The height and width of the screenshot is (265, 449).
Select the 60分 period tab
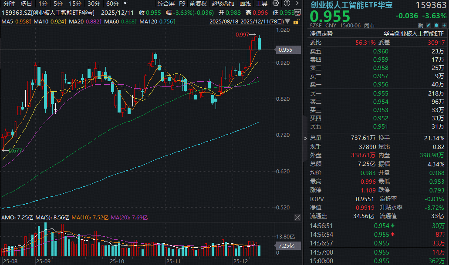point(112,3)
